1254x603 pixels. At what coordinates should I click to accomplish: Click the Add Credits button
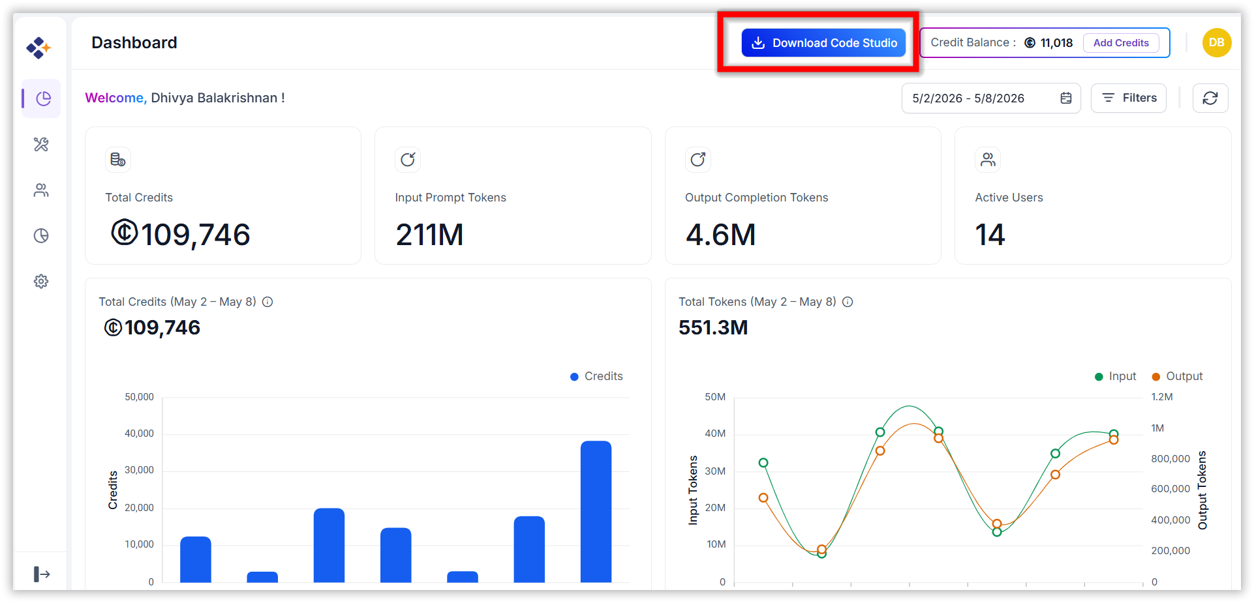1121,42
